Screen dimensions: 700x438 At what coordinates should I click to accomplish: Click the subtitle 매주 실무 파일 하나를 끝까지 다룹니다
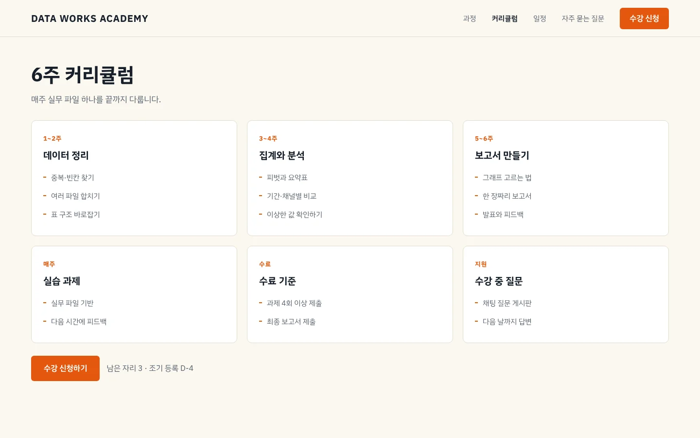[96, 99]
